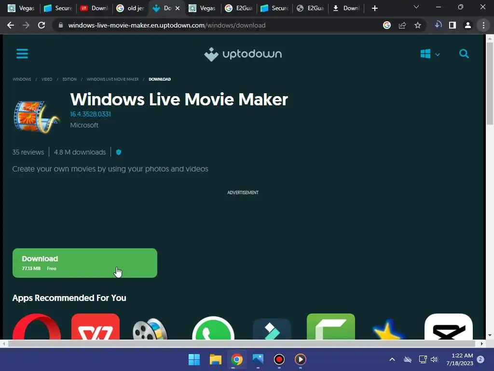Screen dimensions: 494x371
Task: Show hidden system tray icons
Action: [x=392, y=359]
